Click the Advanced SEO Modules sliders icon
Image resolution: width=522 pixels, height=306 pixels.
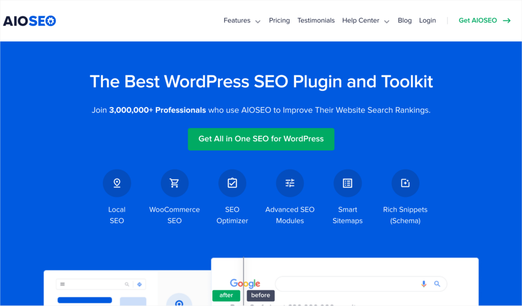pos(290,183)
